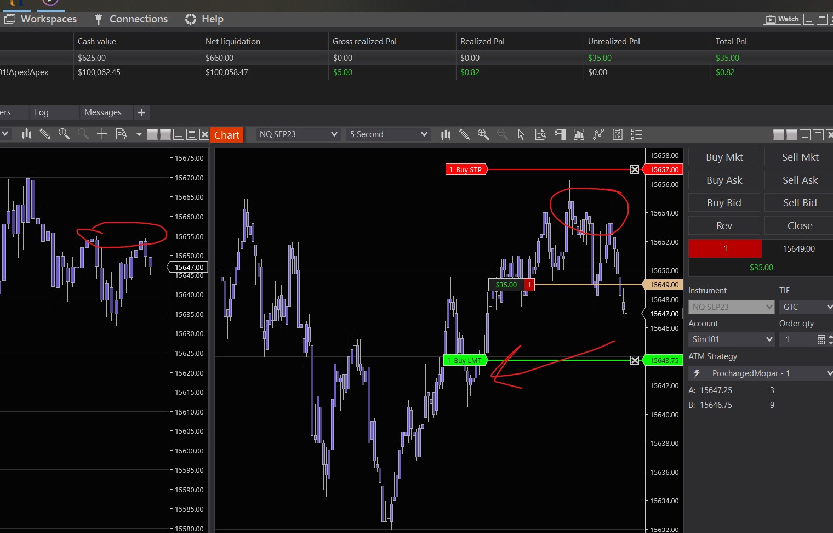Click the ask price 15647.25 row

732,390
